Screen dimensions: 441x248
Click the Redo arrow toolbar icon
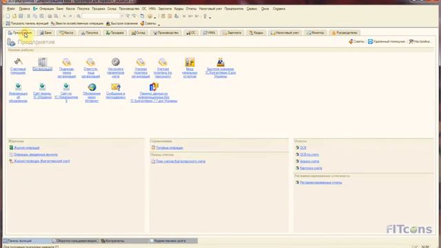pos(70,17)
